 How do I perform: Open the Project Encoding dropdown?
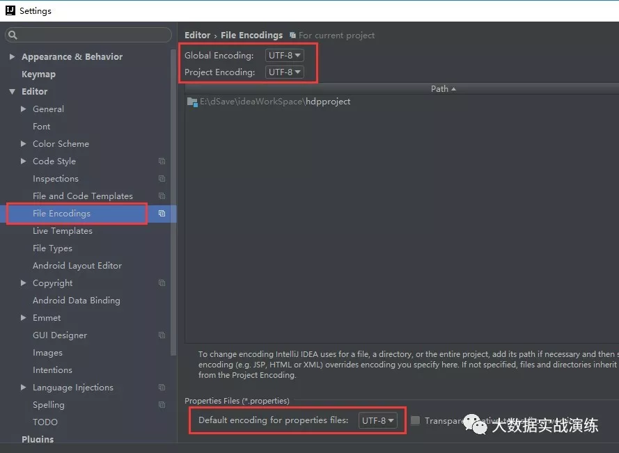pos(285,72)
